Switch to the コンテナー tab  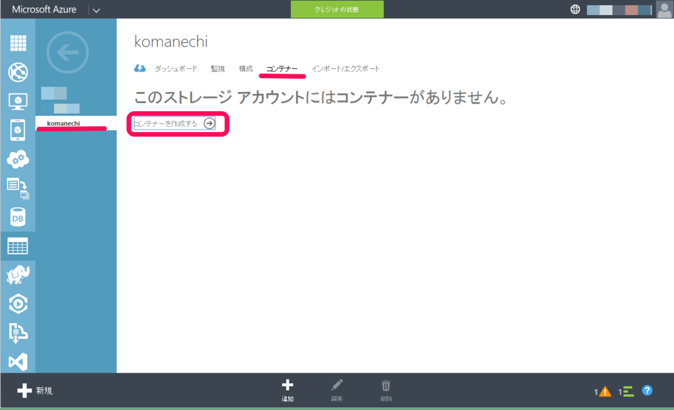pos(282,68)
